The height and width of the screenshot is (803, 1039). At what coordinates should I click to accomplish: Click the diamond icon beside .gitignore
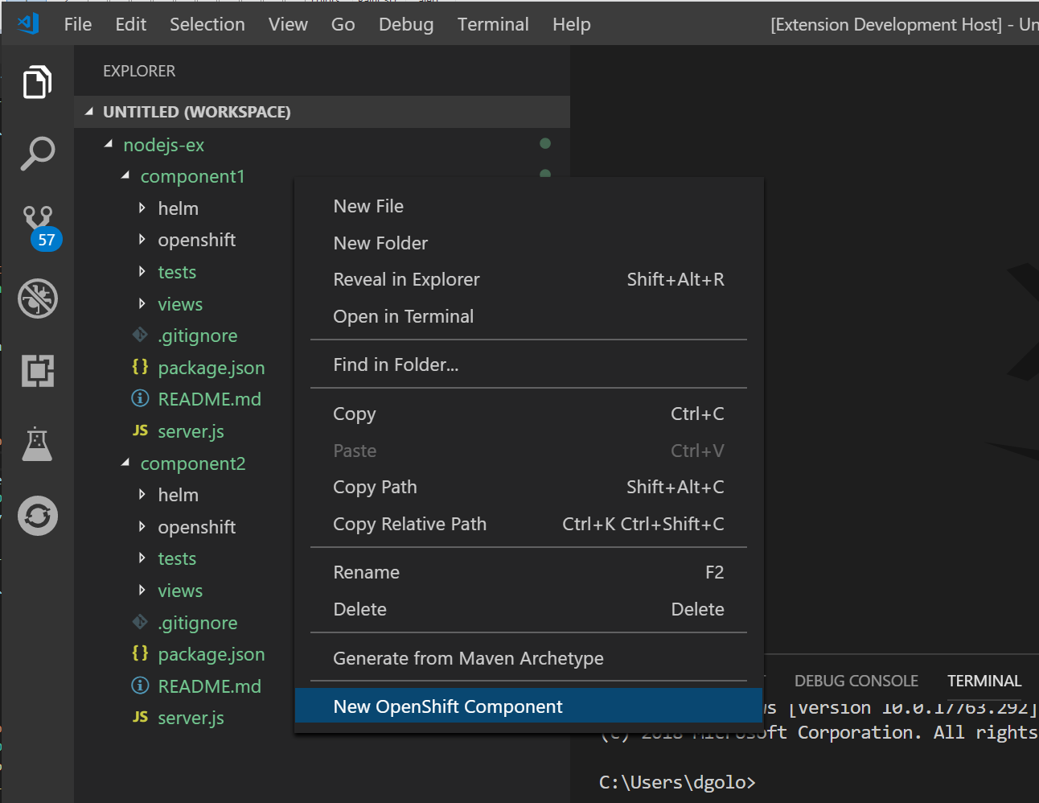coord(139,336)
